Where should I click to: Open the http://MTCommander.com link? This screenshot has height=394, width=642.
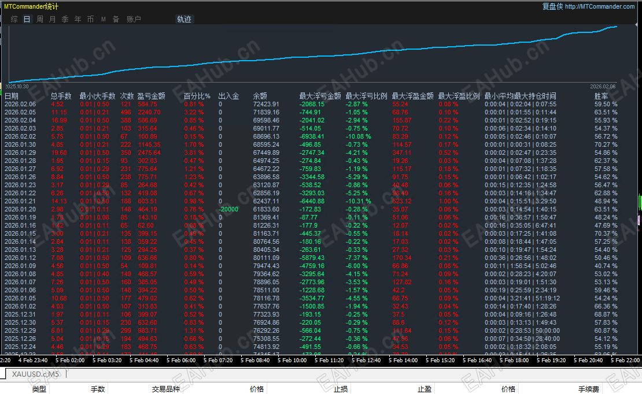(600, 6)
